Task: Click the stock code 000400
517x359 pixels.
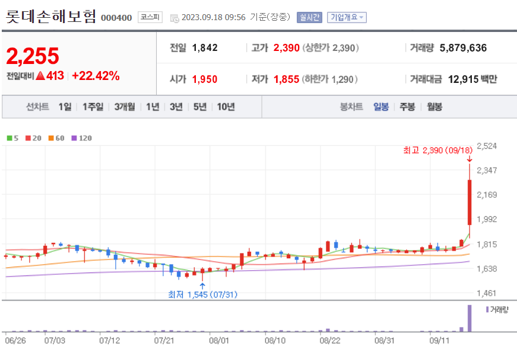Action: [x=116, y=18]
